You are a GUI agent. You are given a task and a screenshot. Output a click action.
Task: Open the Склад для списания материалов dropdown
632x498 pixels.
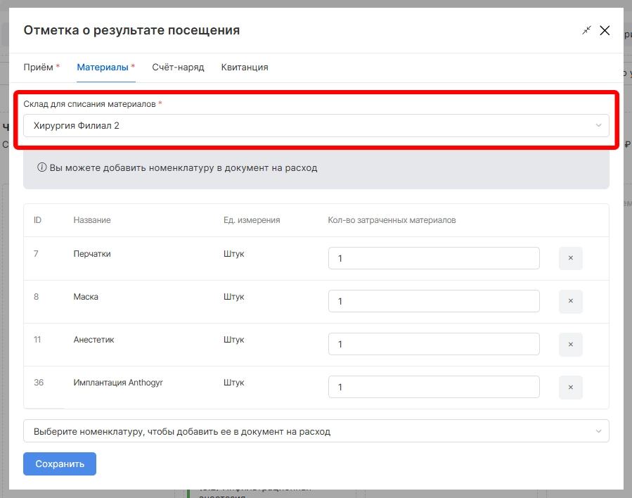309,126
